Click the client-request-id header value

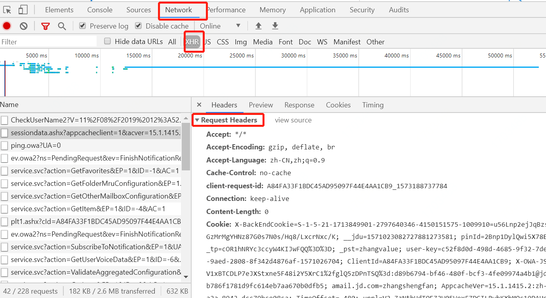click(357, 186)
